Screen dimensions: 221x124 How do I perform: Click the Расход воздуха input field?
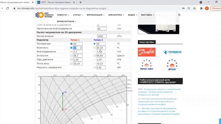(102, 36)
